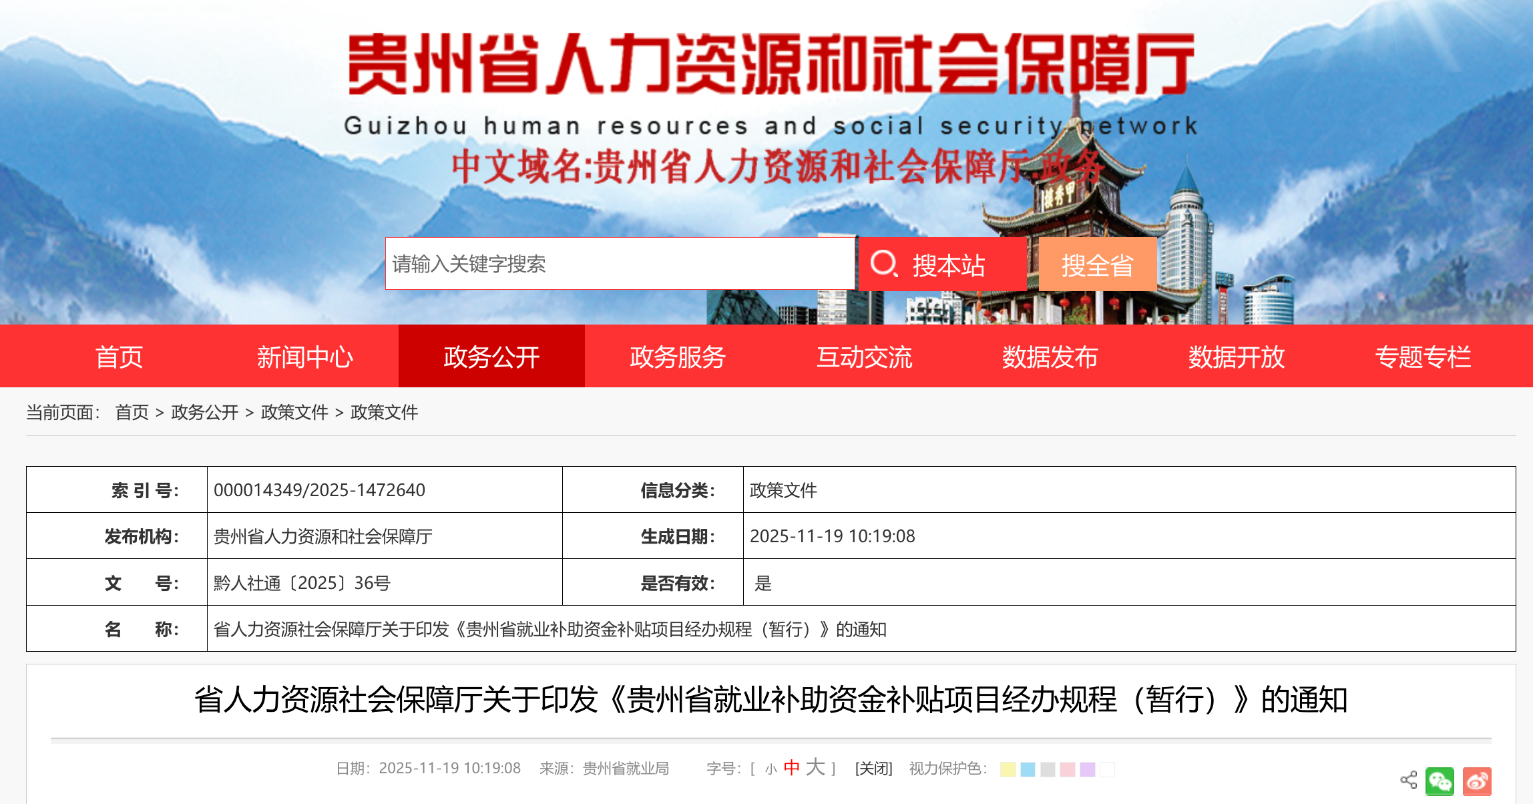Share the article to Weibo
This screenshot has width=1533, height=804.
(x=1477, y=781)
